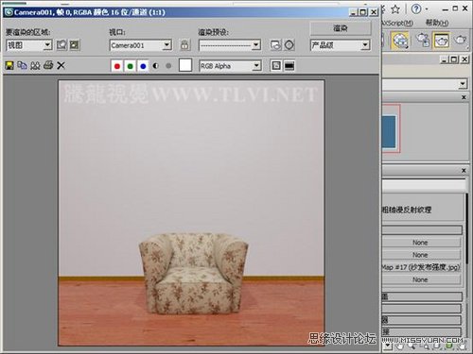Open Render Setup beside the preset dropdown
This screenshot has height=354, width=473.
[x=275, y=45]
